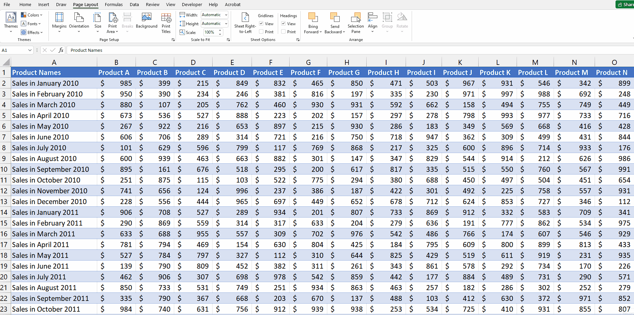Insert a page Breaks option
Screen dimensions: 634x315
pos(127,22)
